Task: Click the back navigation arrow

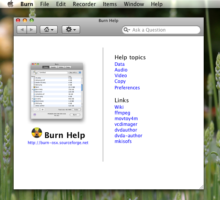Action: click(x=22, y=30)
